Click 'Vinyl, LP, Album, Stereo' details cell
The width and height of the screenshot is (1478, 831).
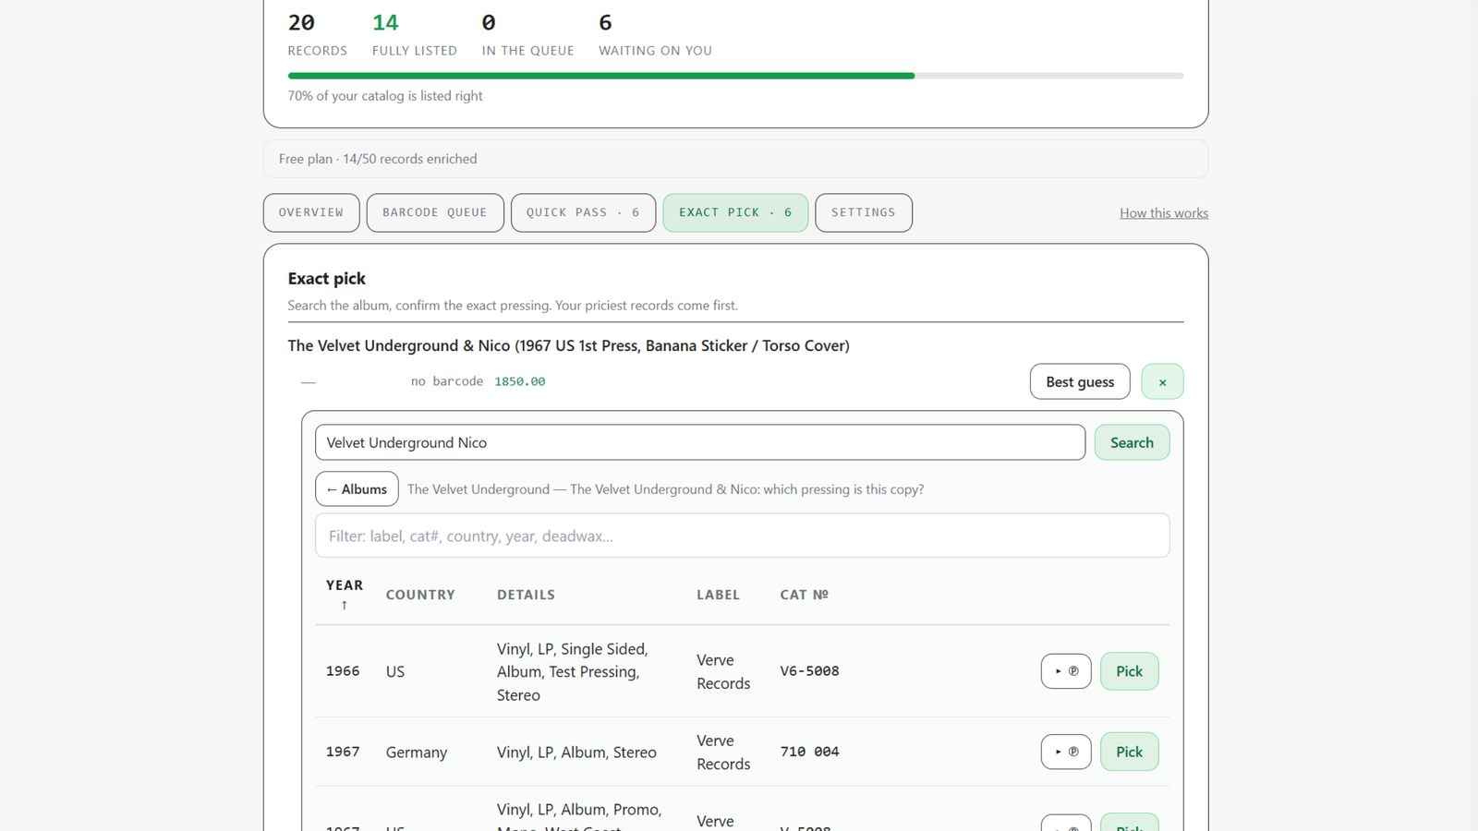[576, 753]
